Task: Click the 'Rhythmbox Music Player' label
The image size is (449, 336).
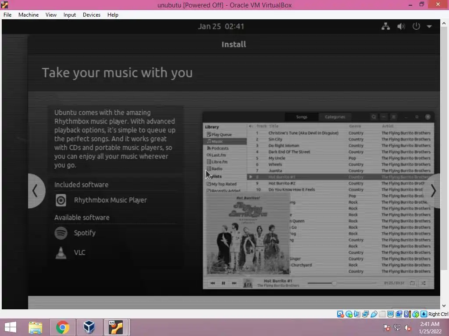Action: tap(110, 200)
